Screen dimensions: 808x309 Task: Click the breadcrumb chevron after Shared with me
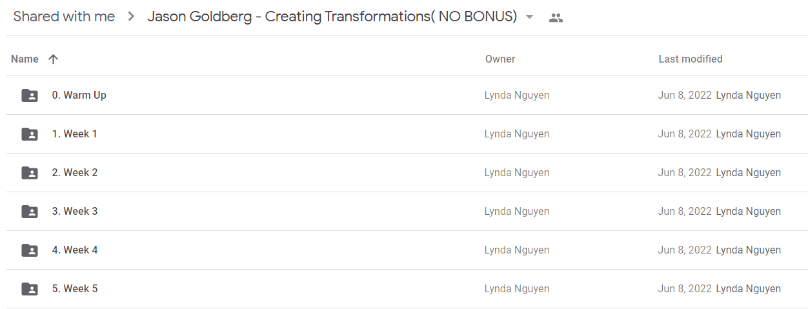point(132,17)
